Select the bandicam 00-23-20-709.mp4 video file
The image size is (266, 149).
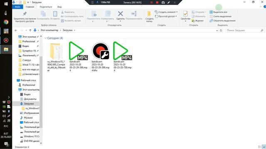(x=123, y=56)
